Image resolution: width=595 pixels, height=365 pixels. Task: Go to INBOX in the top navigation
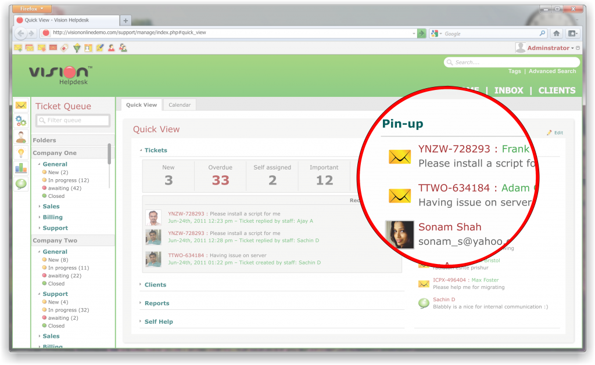click(508, 91)
